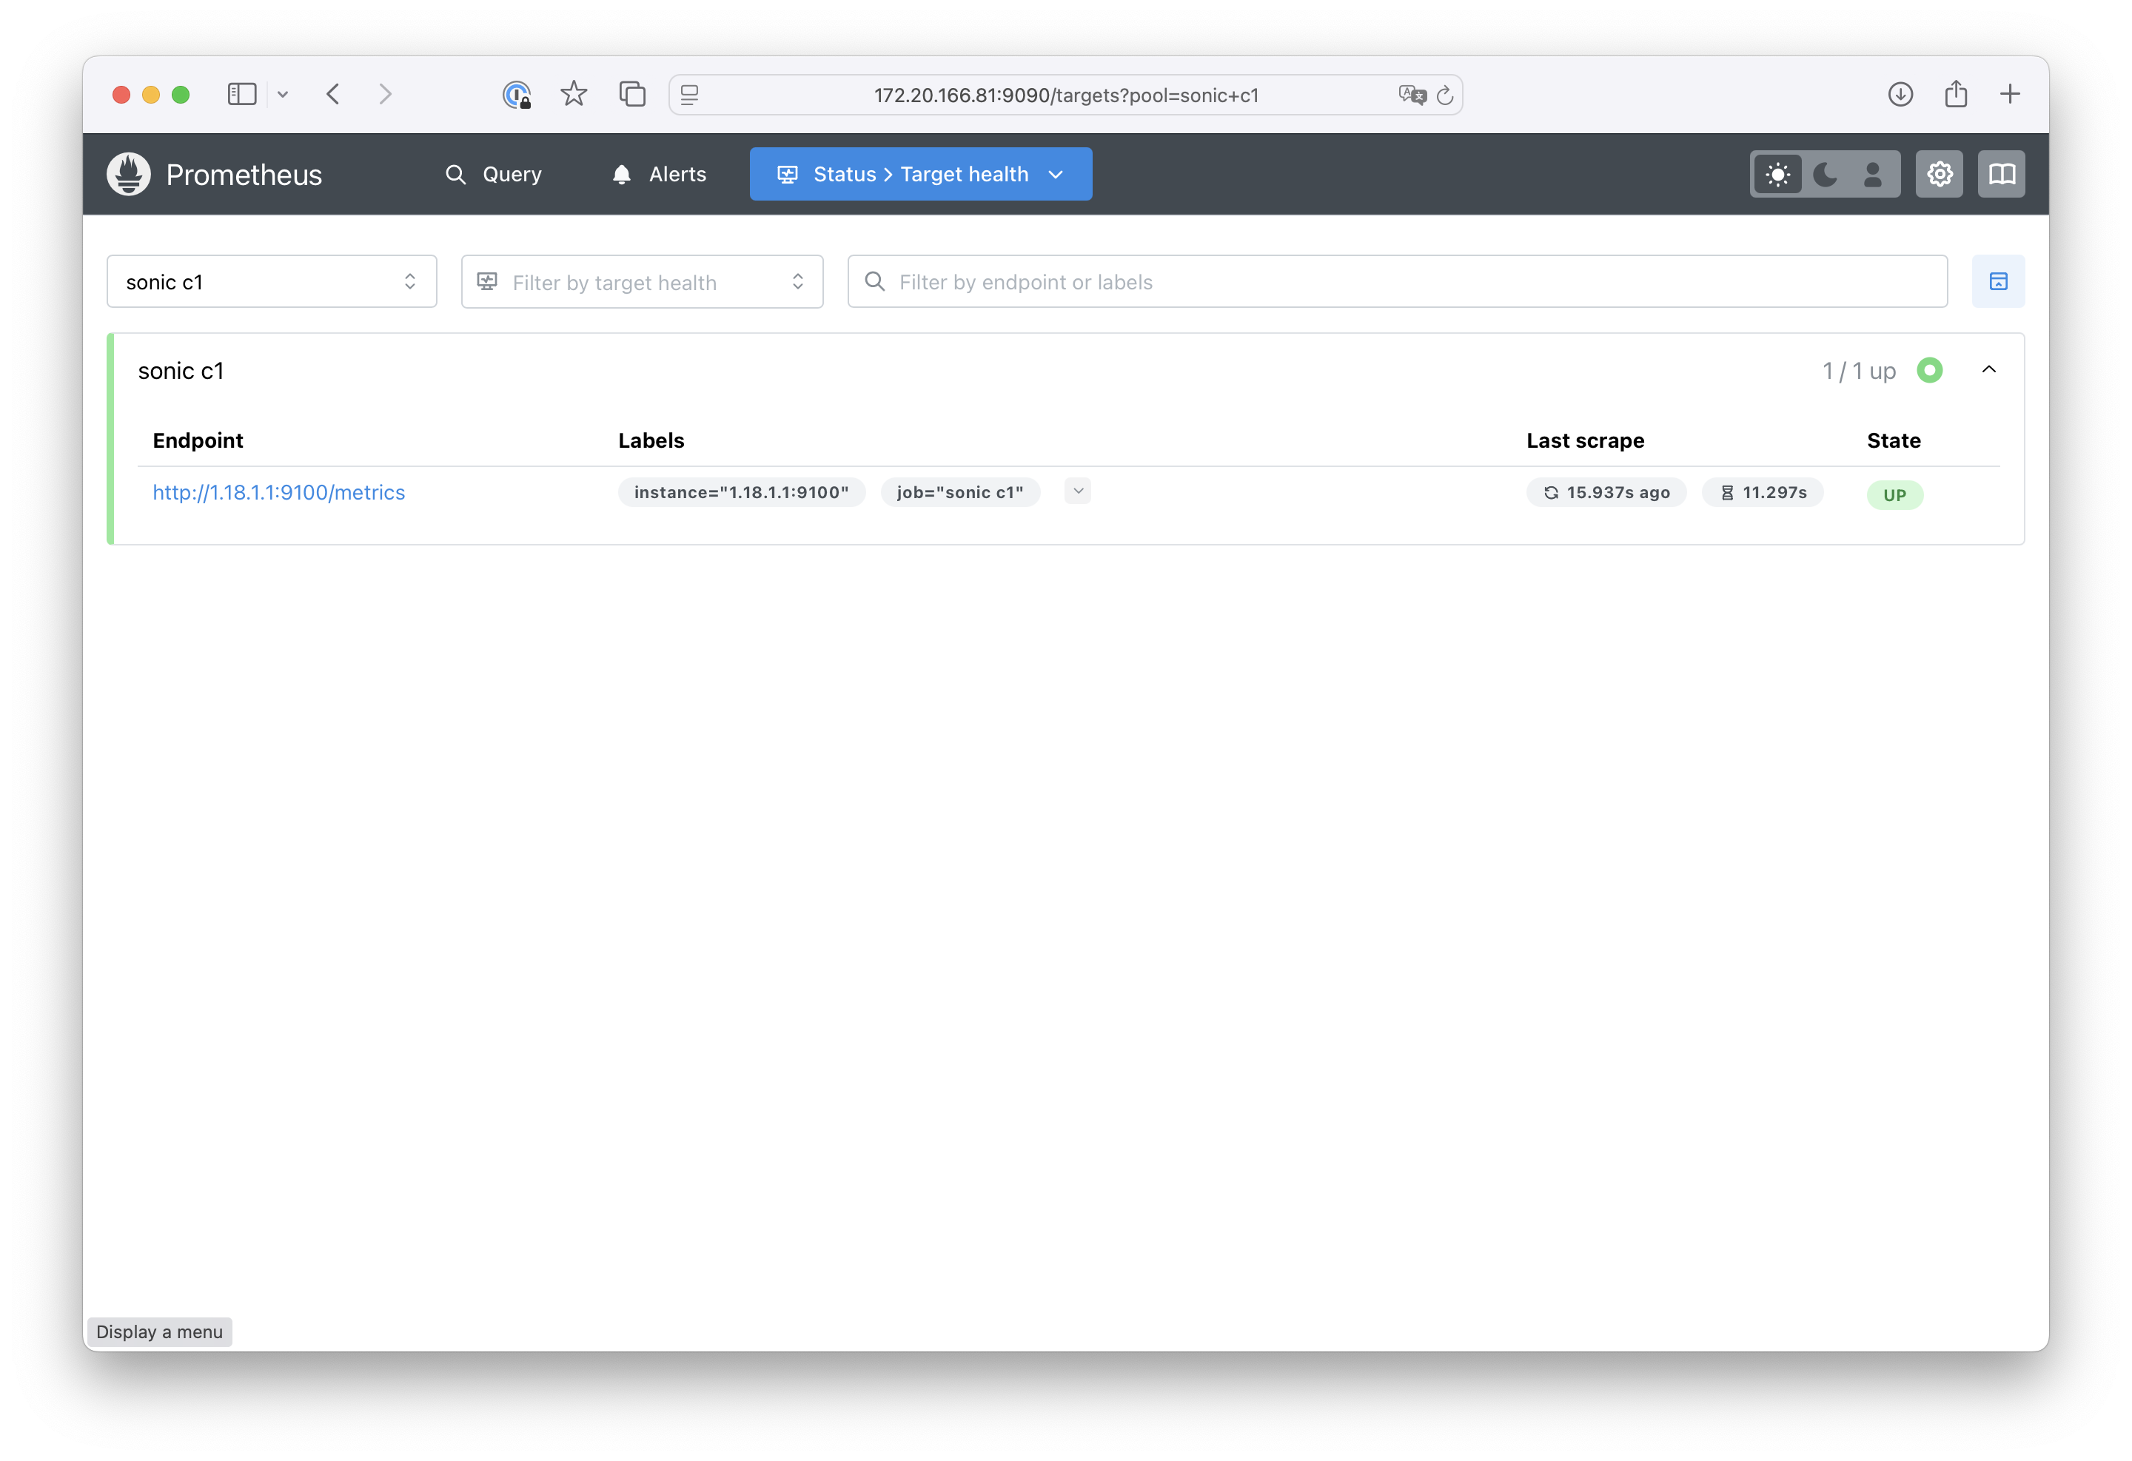Switch to dark theme moon toggle

(1826, 174)
